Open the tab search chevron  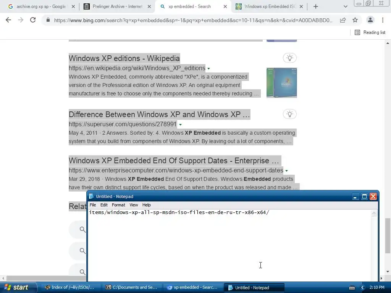click(345, 6)
